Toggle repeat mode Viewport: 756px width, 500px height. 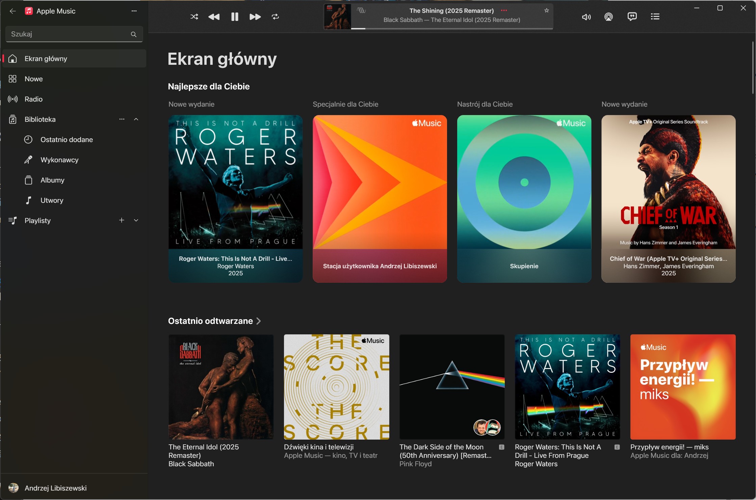tap(275, 17)
